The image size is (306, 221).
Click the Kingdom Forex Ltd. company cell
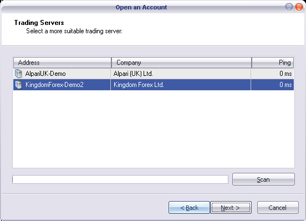181,85
